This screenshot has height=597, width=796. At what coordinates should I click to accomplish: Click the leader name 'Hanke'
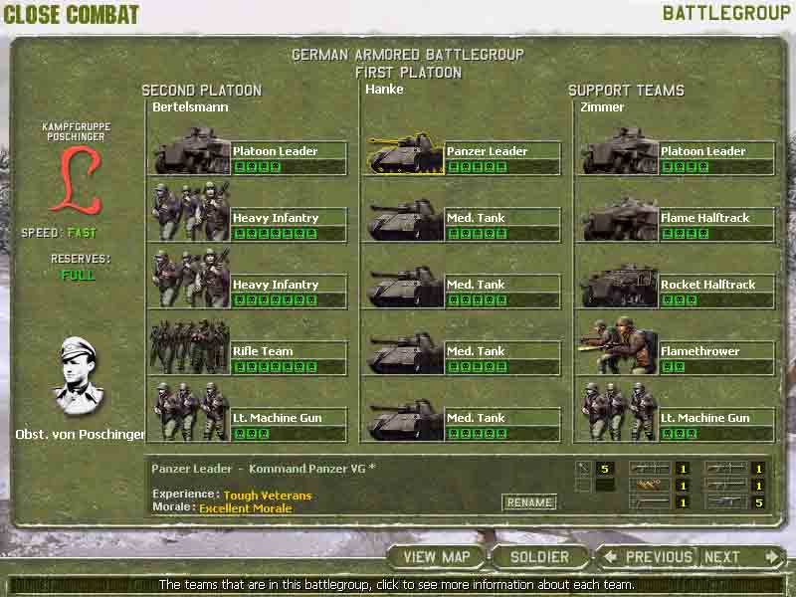tap(384, 90)
